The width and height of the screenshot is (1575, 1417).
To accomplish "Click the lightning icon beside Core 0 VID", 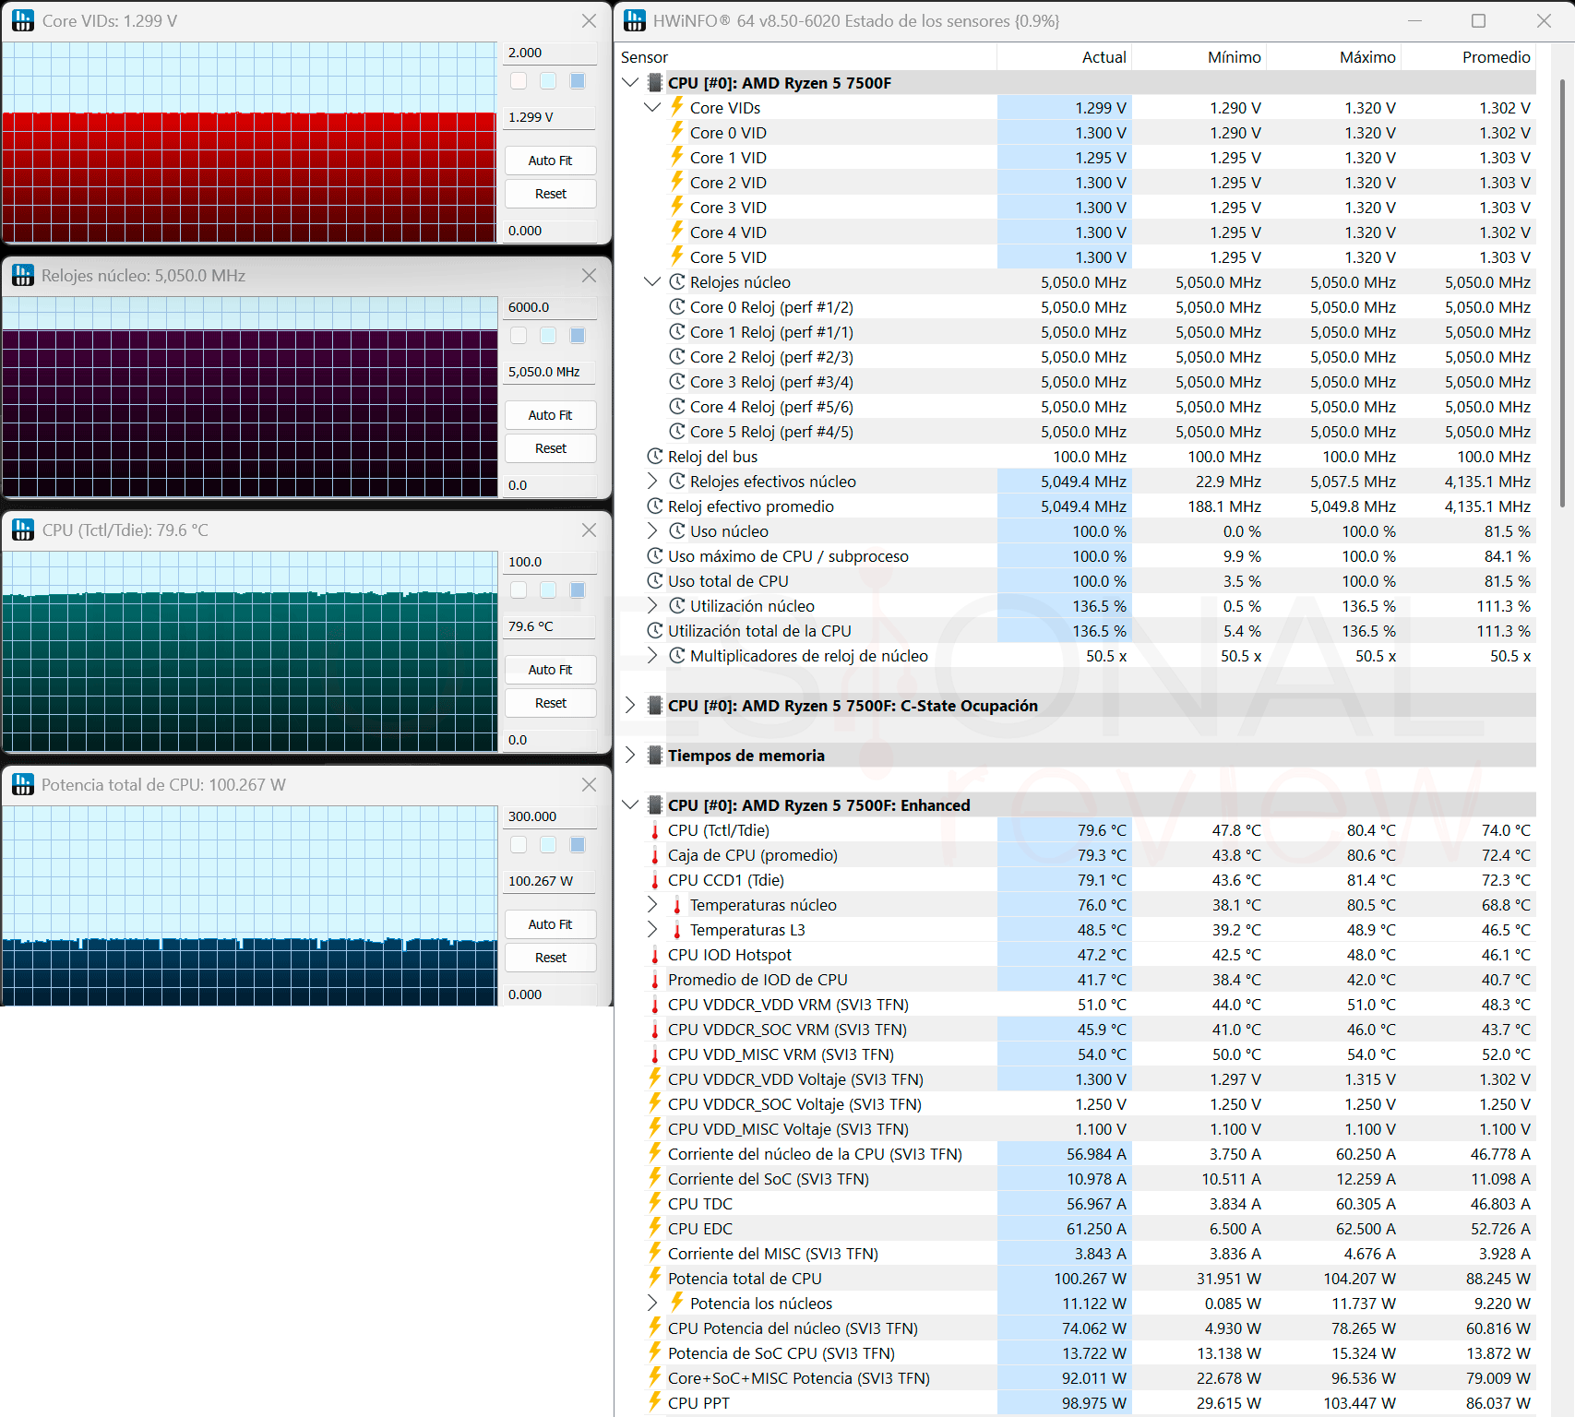I will pos(677,132).
